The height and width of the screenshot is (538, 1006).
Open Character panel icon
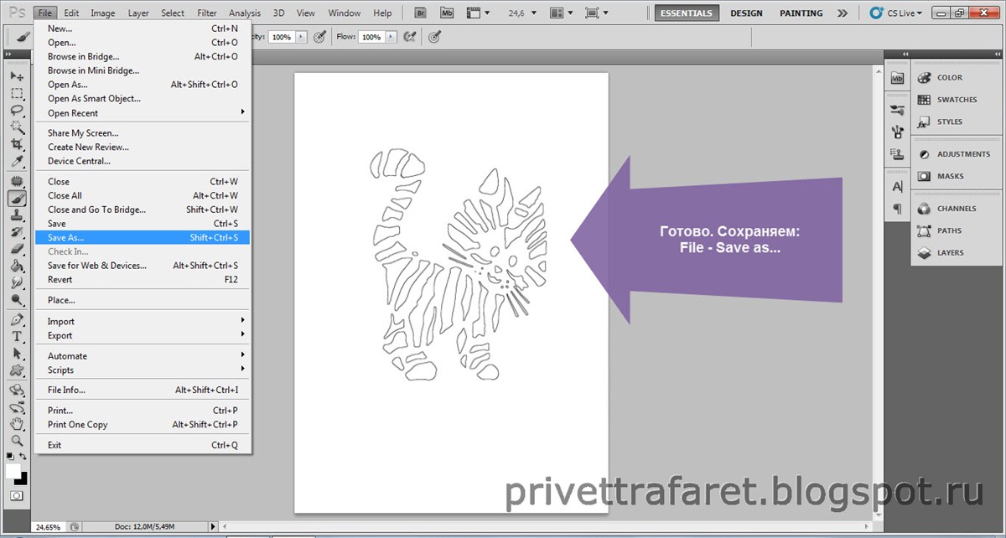[897, 186]
